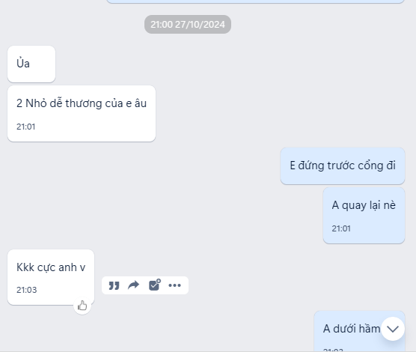Click the '21:00 27/10/2024' date separator
416x352 pixels.
188,25
